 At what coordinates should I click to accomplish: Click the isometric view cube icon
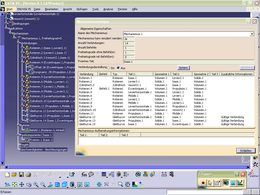[64, 184]
